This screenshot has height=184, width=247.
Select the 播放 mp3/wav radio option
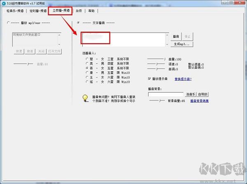tap(8, 23)
